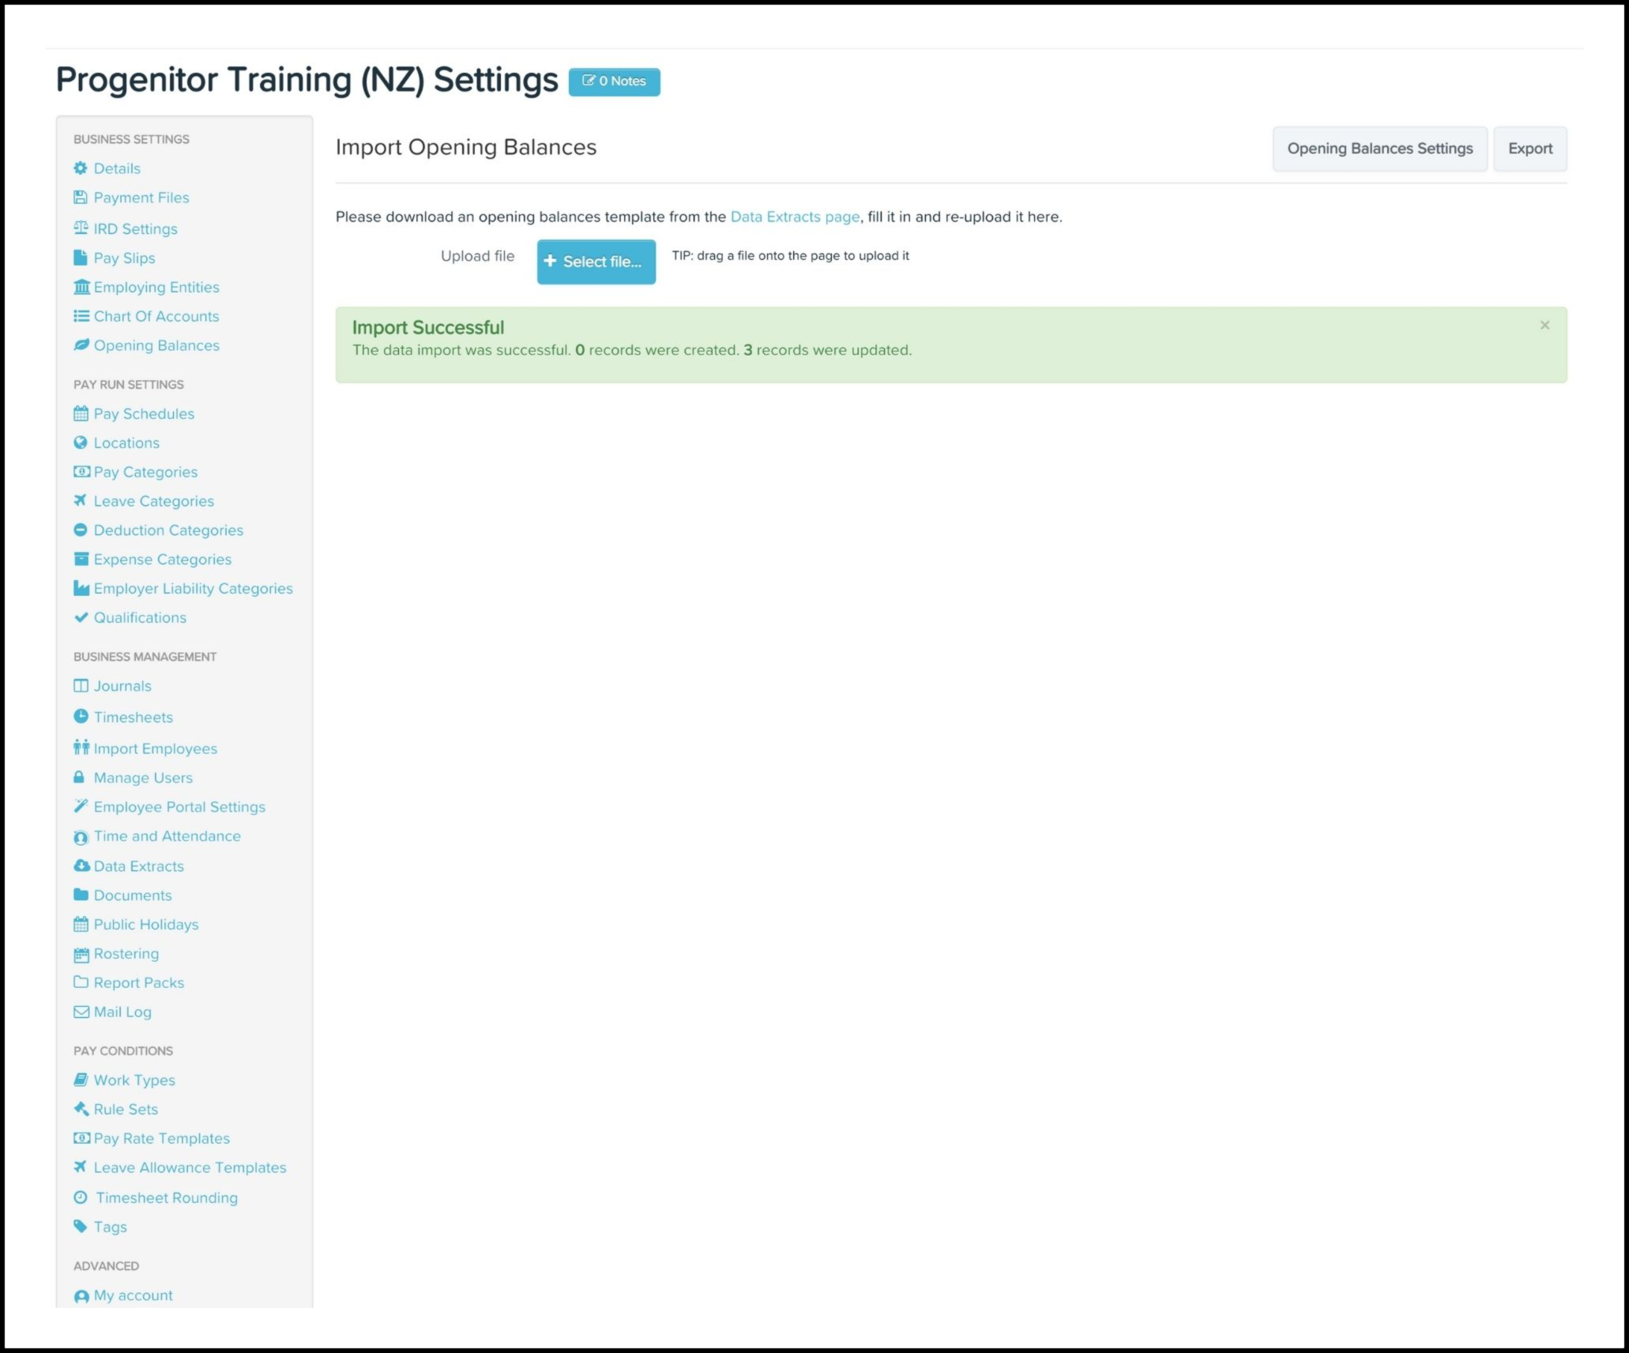Follow the Data Extracts page link
This screenshot has height=1353, width=1629.
794,217
